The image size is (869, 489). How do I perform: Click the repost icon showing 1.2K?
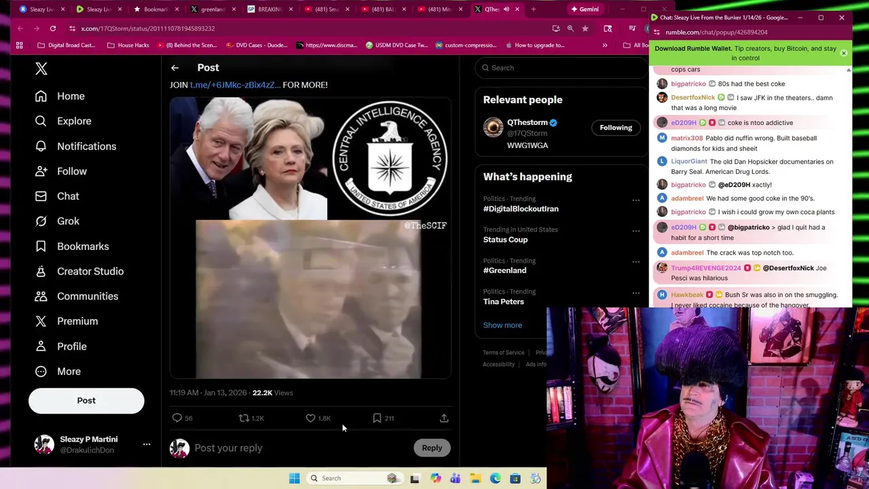point(251,418)
